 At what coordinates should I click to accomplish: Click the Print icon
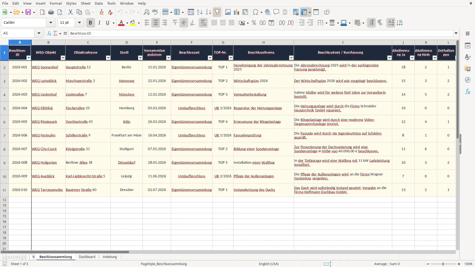pos(51,12)
